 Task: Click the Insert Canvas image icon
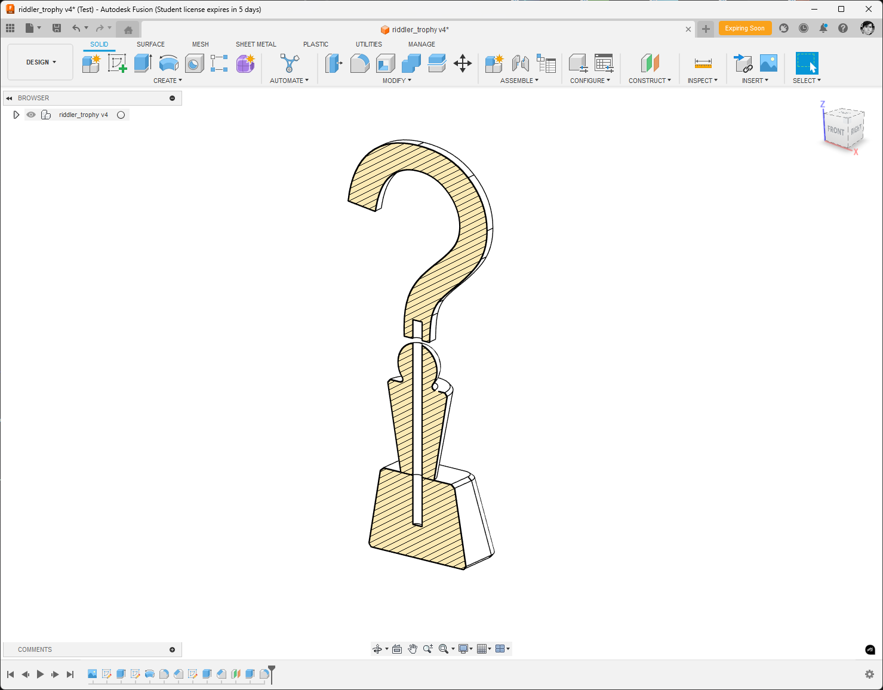(769, 63)
